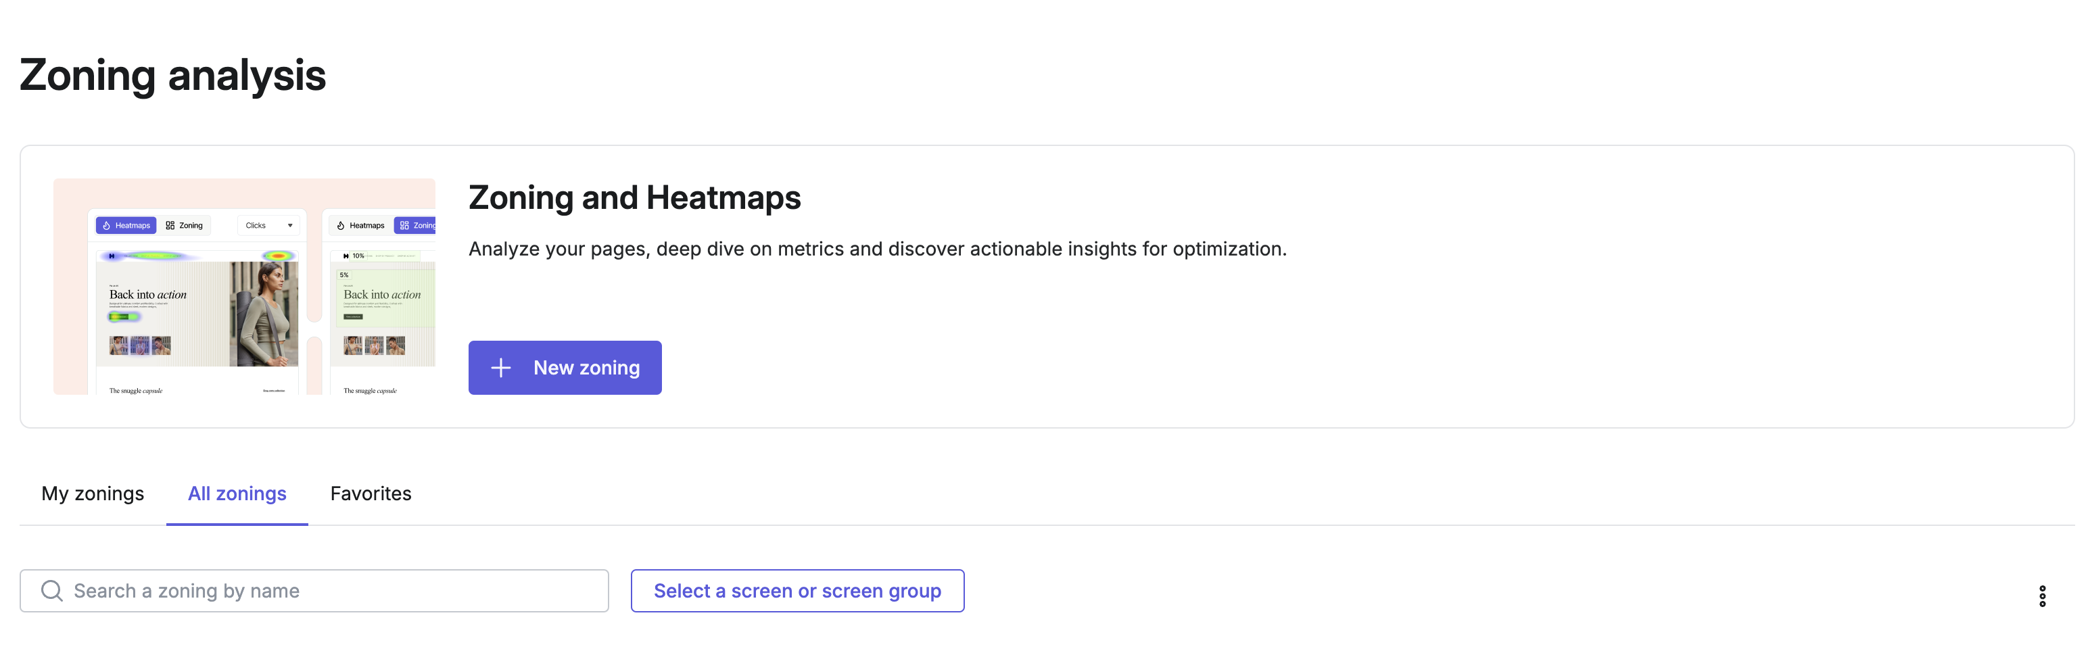This screenshot has height=653, width=2088.
Task: Click the plus icon on New zoning
Action: tap(501, 368)
